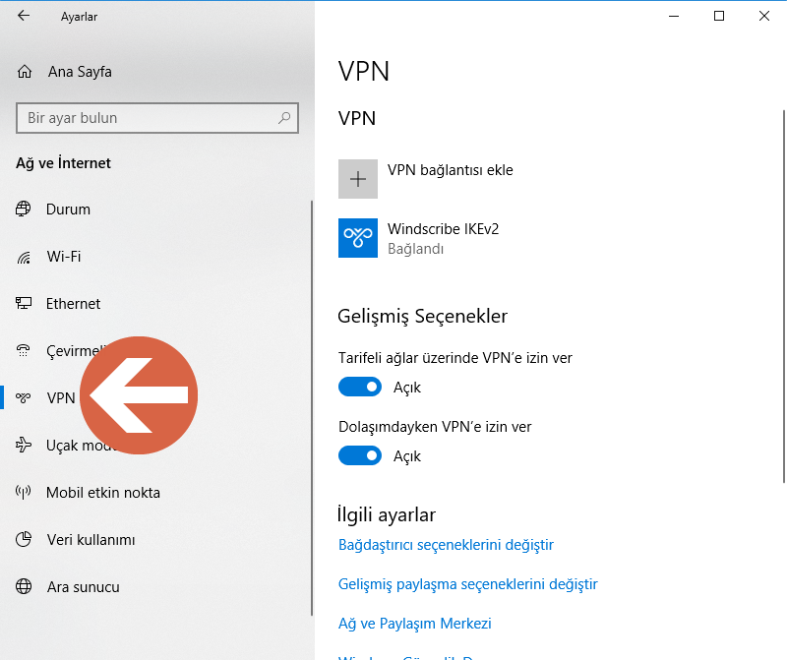Select the Ethernet monitor icon
Screen dimensions: 787x660
pos(23,303)
